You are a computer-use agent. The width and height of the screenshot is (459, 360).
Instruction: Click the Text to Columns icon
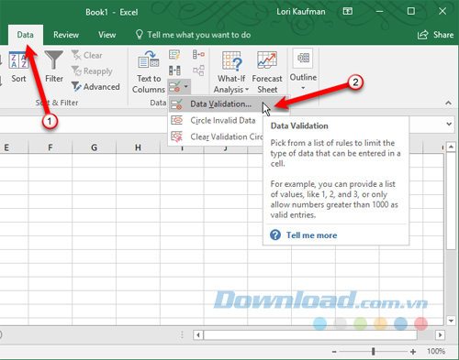click(x=149, y=60)
